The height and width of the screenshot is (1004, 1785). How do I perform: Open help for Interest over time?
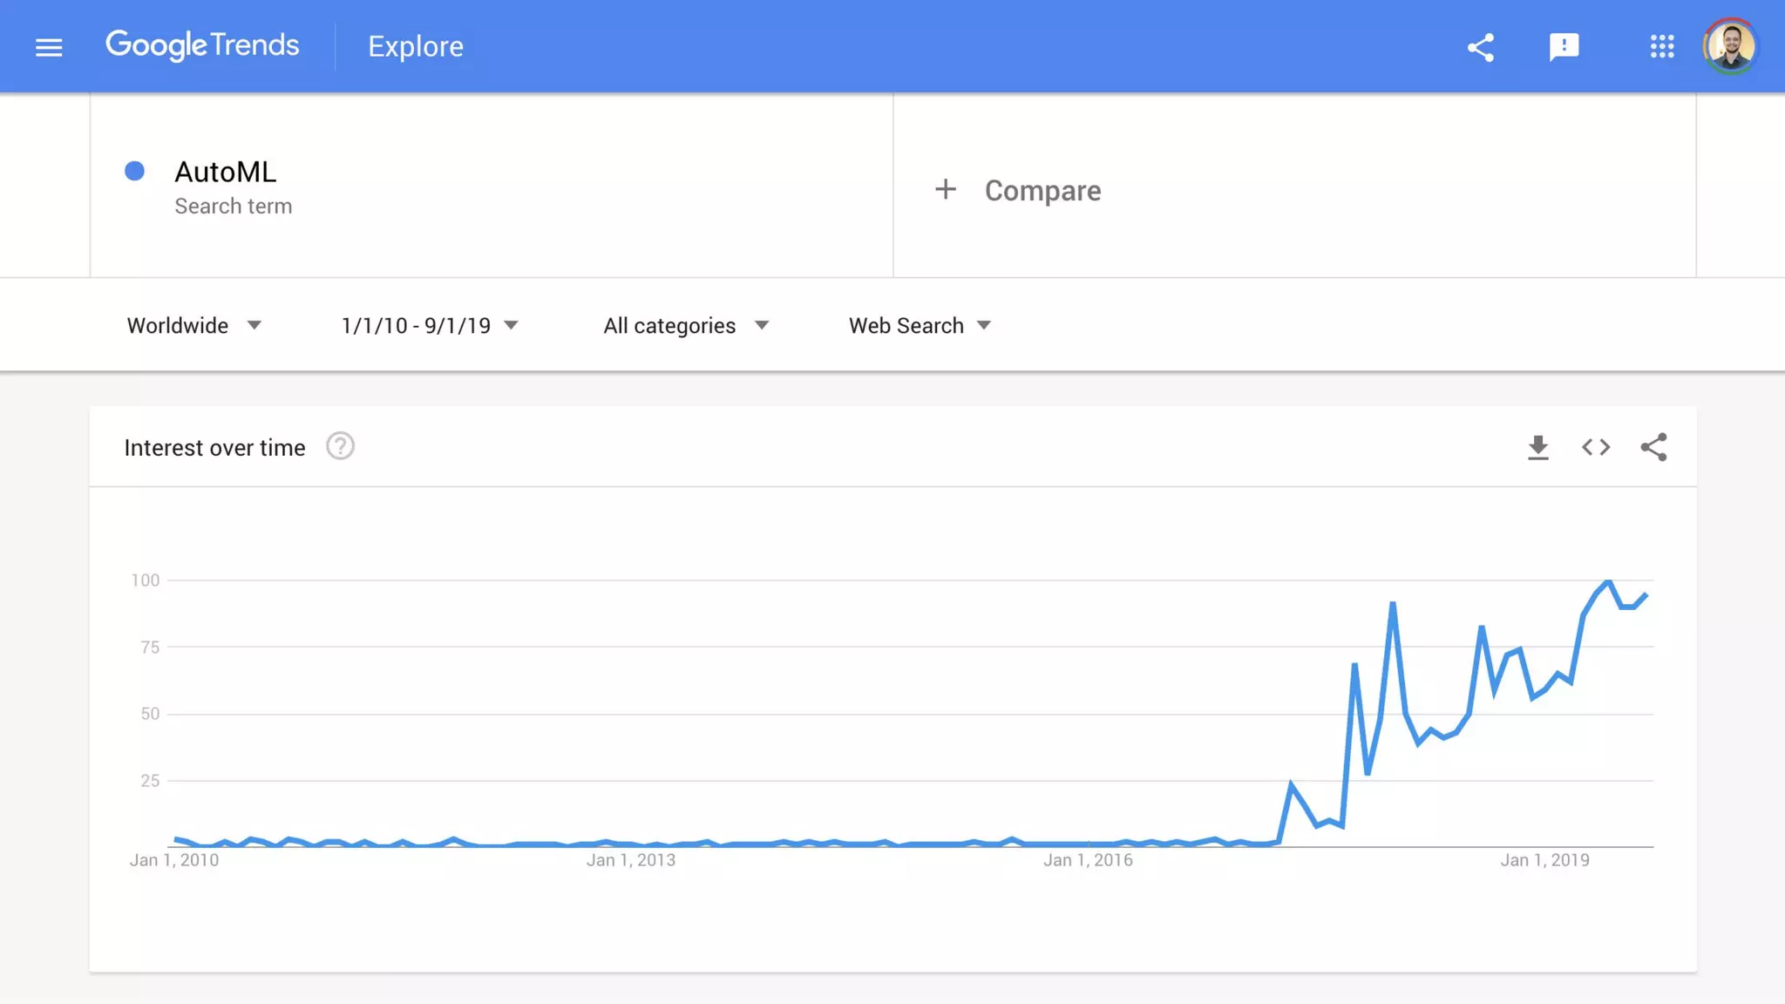pyautogui.click(x=340, y=446)
